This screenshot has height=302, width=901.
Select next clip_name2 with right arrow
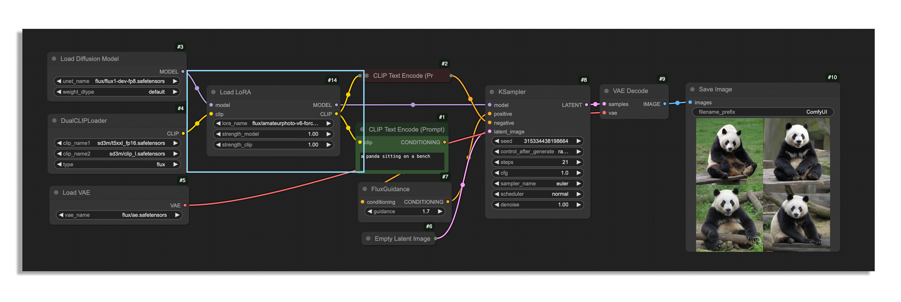coord(175,154)
